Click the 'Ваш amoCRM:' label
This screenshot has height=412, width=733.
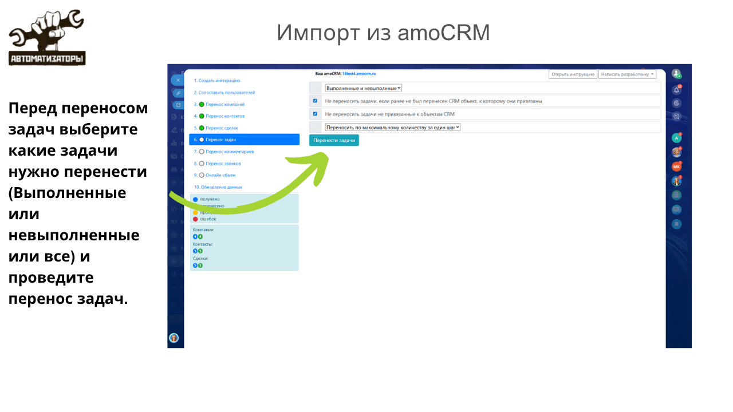pyautogui.click(x=328, y=74)
